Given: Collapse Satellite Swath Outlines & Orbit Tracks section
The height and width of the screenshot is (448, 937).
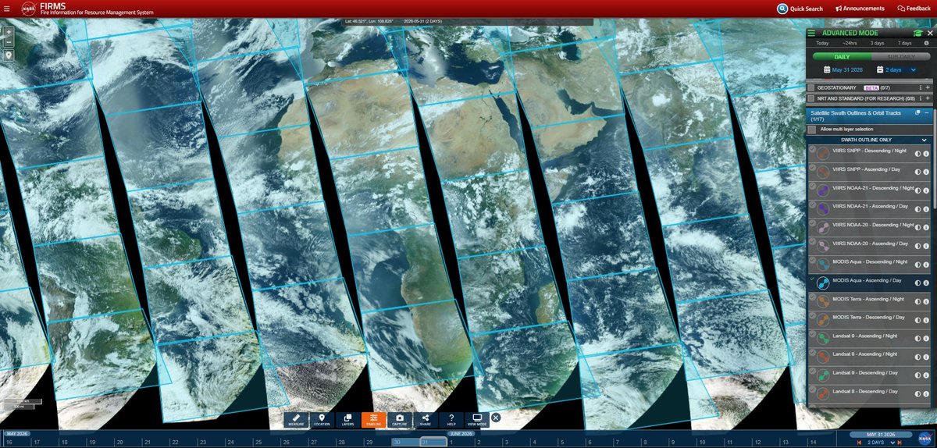Looking at the screenshot, I should (x=926, y=113).
